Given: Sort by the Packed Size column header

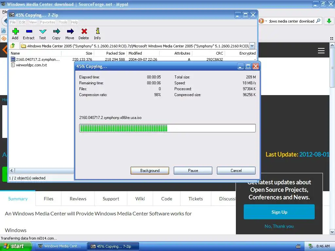Looking at the screenshot, I should [x=111, y=53].
